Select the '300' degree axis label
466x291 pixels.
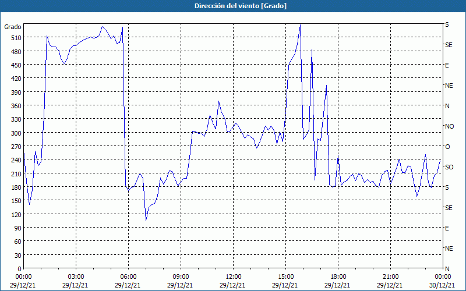(16, 133)
